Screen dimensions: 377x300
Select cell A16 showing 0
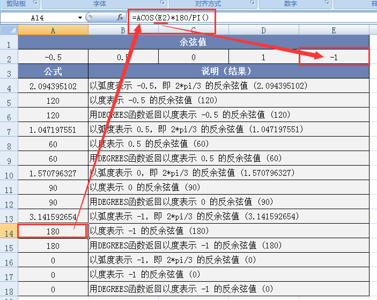53,260
